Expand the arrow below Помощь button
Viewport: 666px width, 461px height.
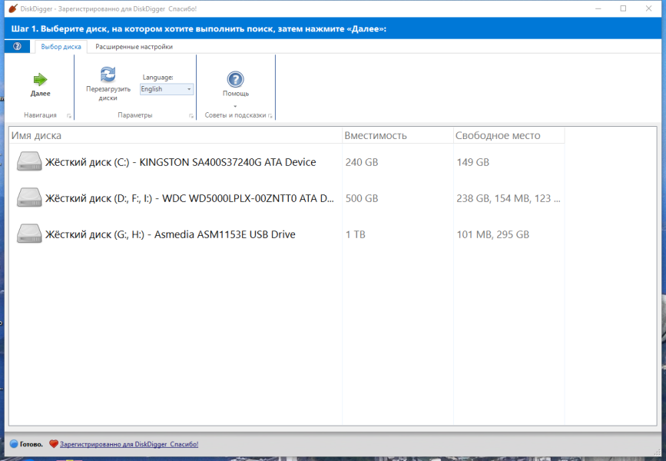pyautogui.click(x=235, y=106)
